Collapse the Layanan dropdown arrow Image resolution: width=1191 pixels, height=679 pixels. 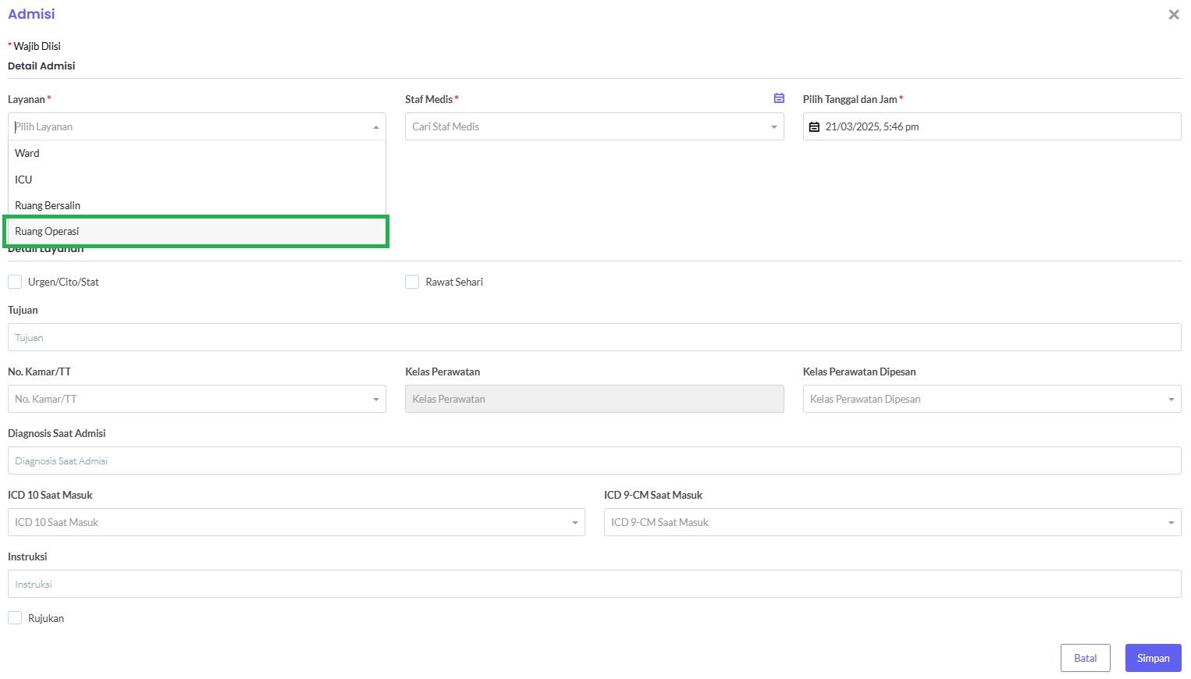(375, 127)
